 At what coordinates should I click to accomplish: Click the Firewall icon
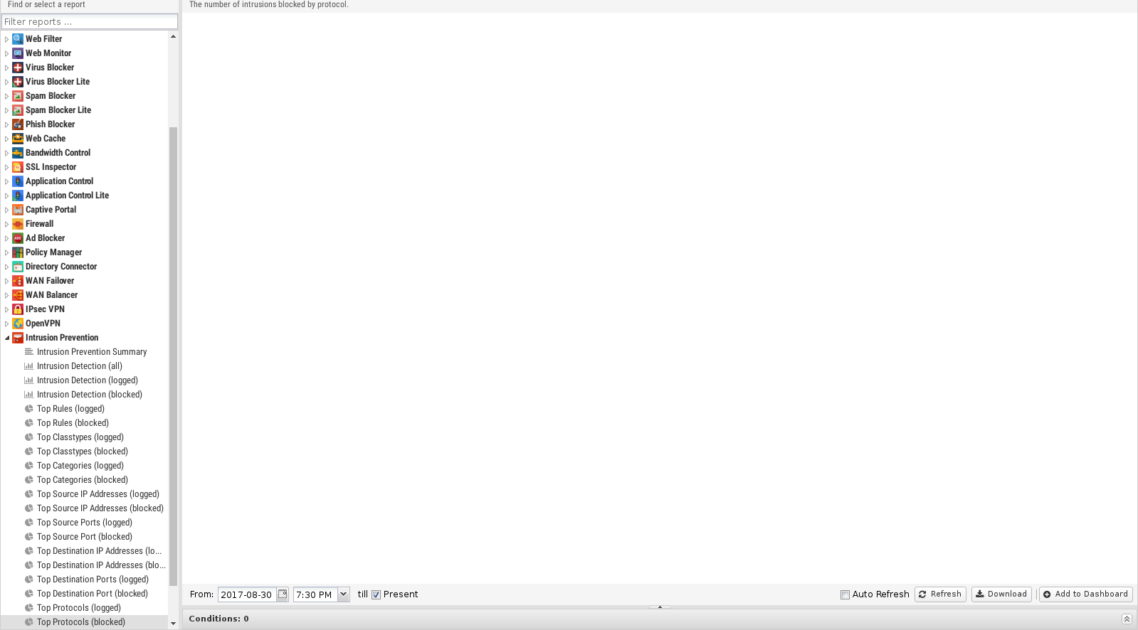pyautogui.click(x=18, y=224)
